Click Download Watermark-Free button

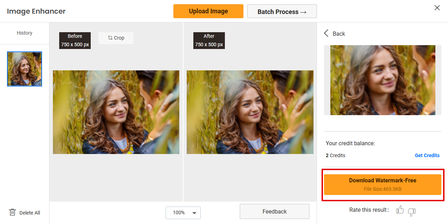(382, 184)
